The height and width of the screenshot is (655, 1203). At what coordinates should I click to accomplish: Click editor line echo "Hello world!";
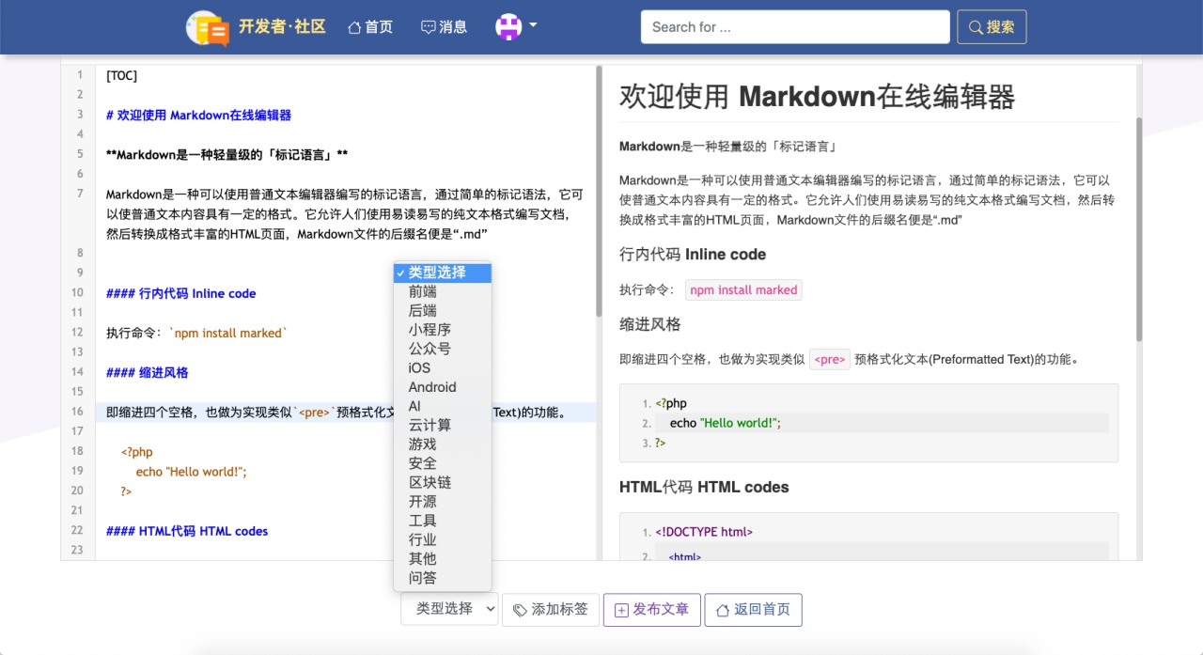(x=191, y=472)
